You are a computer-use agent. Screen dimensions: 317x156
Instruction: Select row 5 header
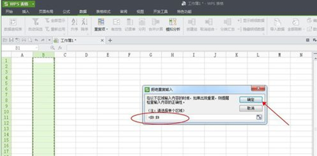click(x=6, y=83)
